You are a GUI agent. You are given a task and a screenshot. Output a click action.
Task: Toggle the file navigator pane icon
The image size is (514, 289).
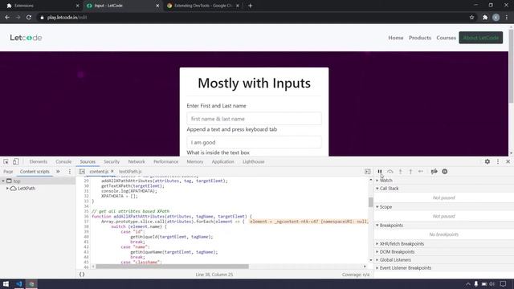tap(82, 171)
